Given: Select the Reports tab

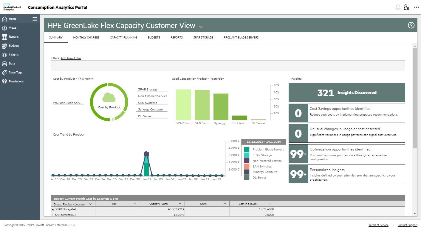Looking at the screenshot, I should (177, 38).
